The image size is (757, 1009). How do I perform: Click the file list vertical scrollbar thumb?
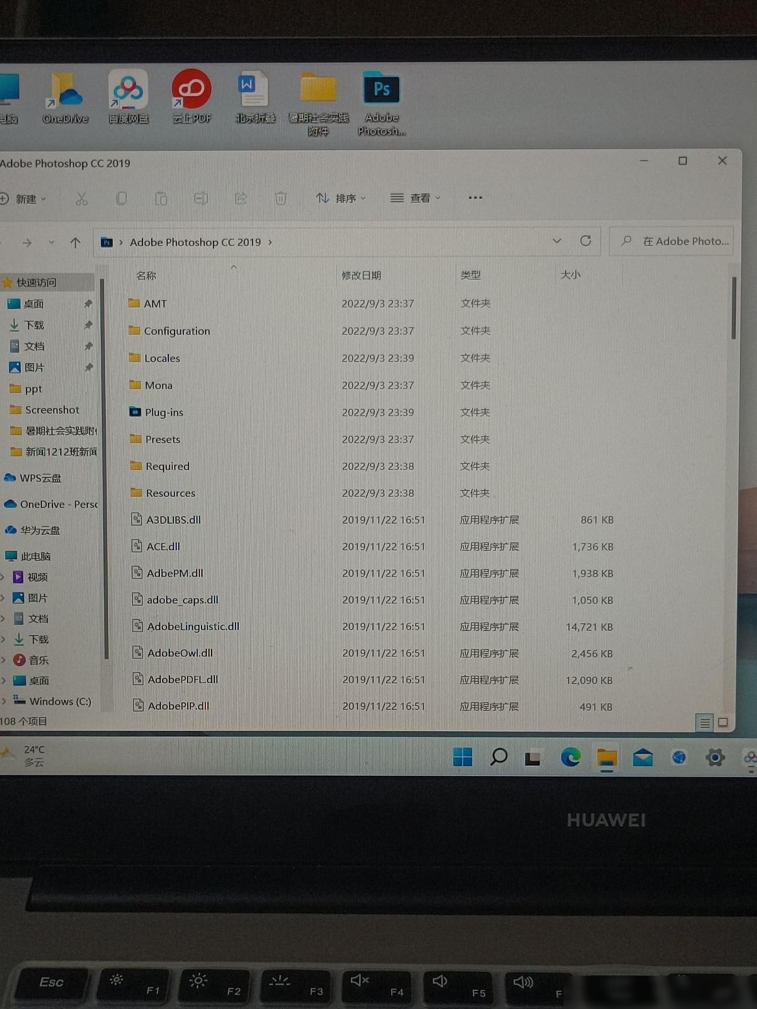click(734, 308)
